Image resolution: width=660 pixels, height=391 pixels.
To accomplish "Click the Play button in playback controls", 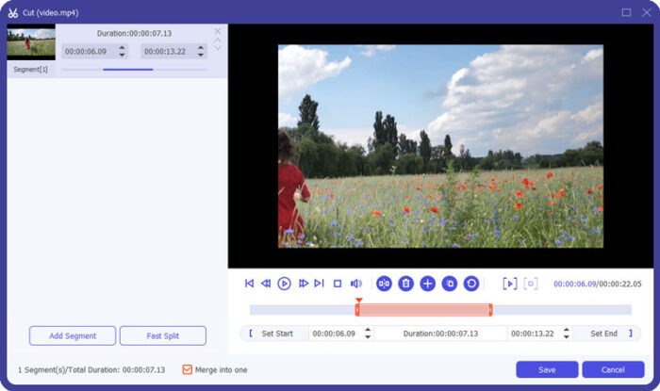I will tap(284, 283).
